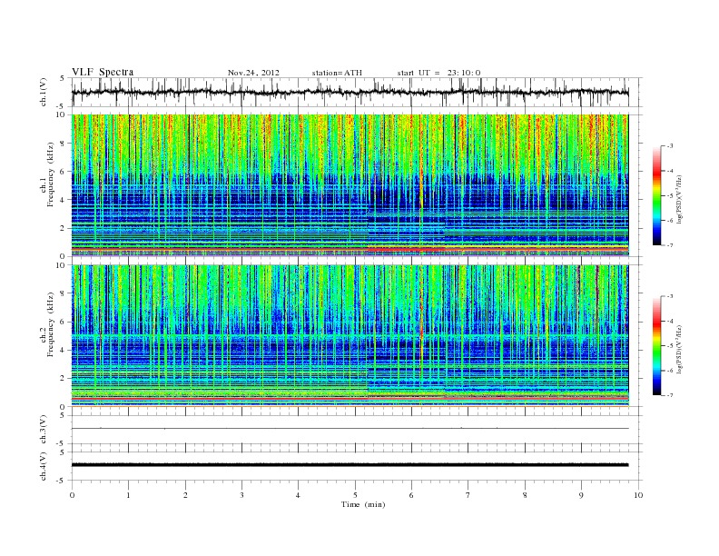
Task: Click time axis tick label "9"
Action: [x=581, y=495]
